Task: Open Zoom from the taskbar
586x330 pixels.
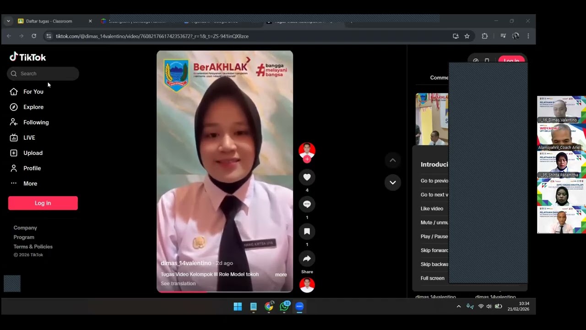Action: pos(299,307)
